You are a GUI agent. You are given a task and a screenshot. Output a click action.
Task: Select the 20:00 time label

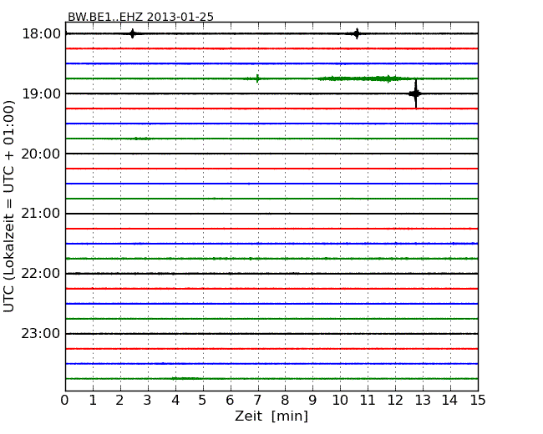[x=41, y=154]
